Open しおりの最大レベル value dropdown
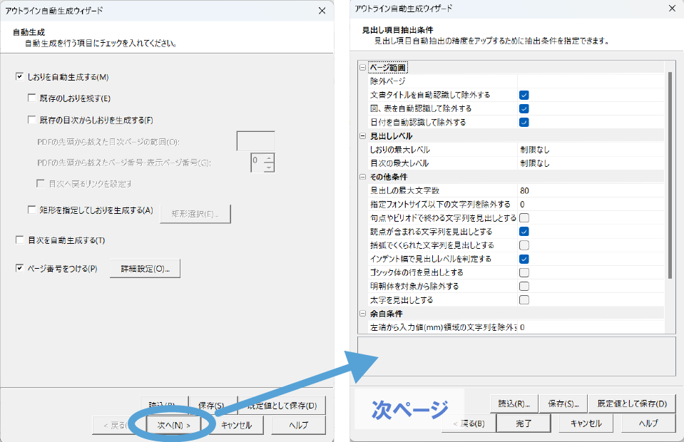 [592, 150]
